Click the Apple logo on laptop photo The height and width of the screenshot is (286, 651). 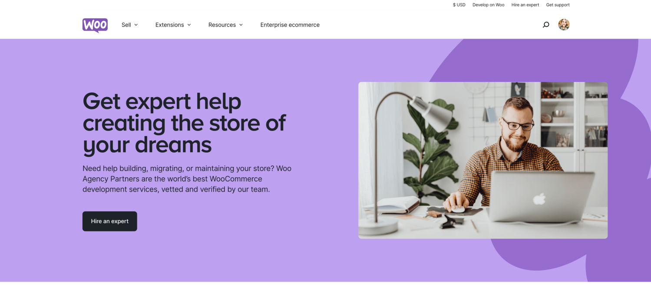[x=539, y=199]
